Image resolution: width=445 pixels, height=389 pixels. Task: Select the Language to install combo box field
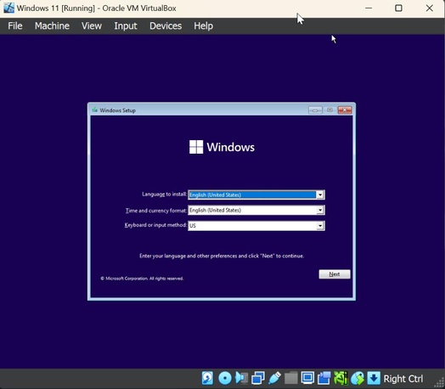(256, 194)
